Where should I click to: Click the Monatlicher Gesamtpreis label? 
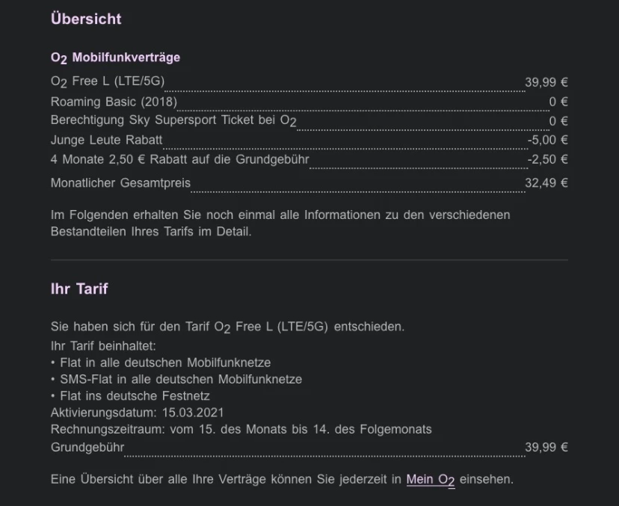pos(120,182)
